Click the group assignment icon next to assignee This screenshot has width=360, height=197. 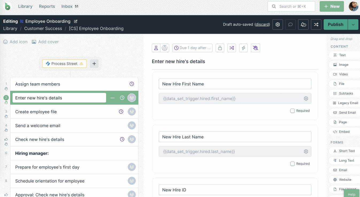164,48
